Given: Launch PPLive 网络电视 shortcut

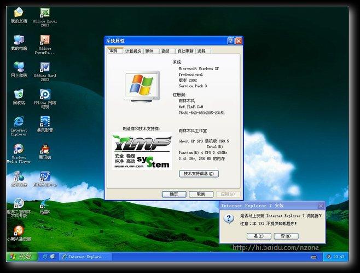Looking at the screenshot, I should pos(45,99).
